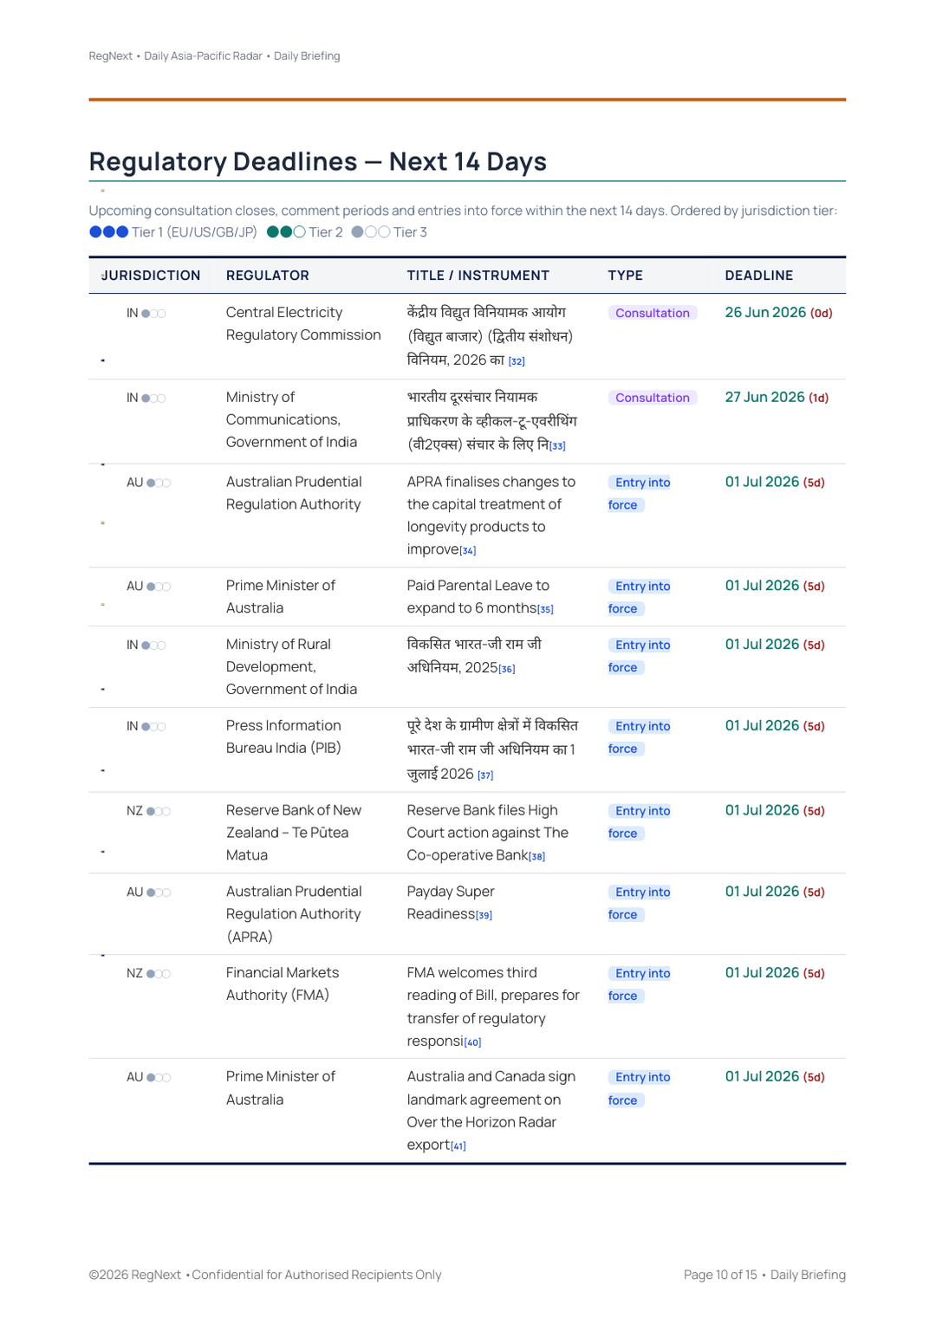Image resolution: width=936 pixels, height=1324 pixels.
Task: Click Consultation badge for Ministry of Communications
Action: (653, 399)
